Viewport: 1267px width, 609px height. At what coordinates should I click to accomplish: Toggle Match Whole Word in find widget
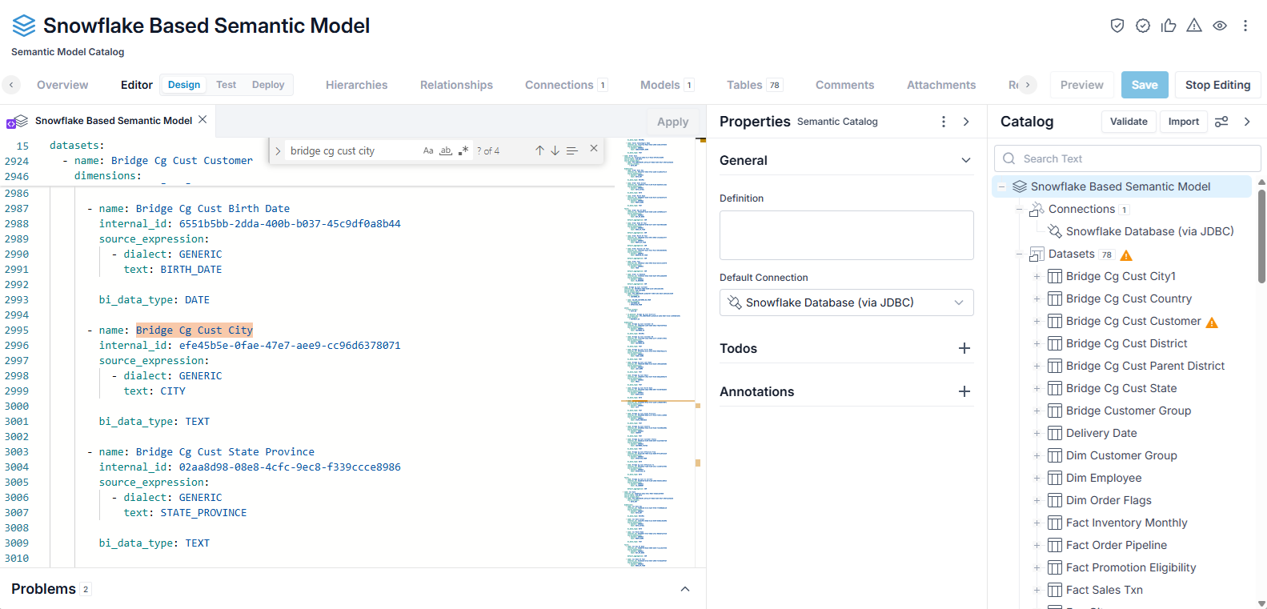pyautogui.click(x=446, y=150)
